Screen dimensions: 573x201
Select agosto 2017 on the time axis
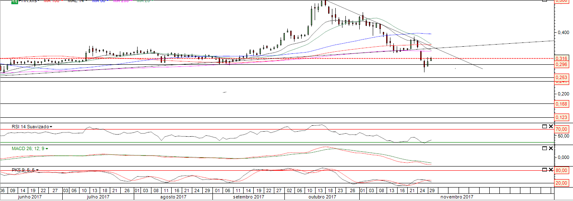173,196
